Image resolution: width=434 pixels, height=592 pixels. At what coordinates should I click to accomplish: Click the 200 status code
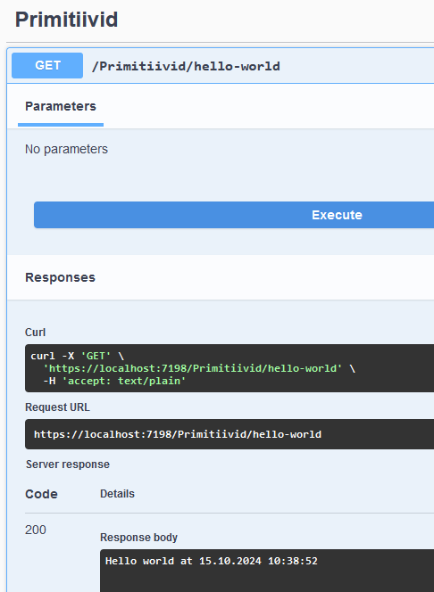pos(36,530)
